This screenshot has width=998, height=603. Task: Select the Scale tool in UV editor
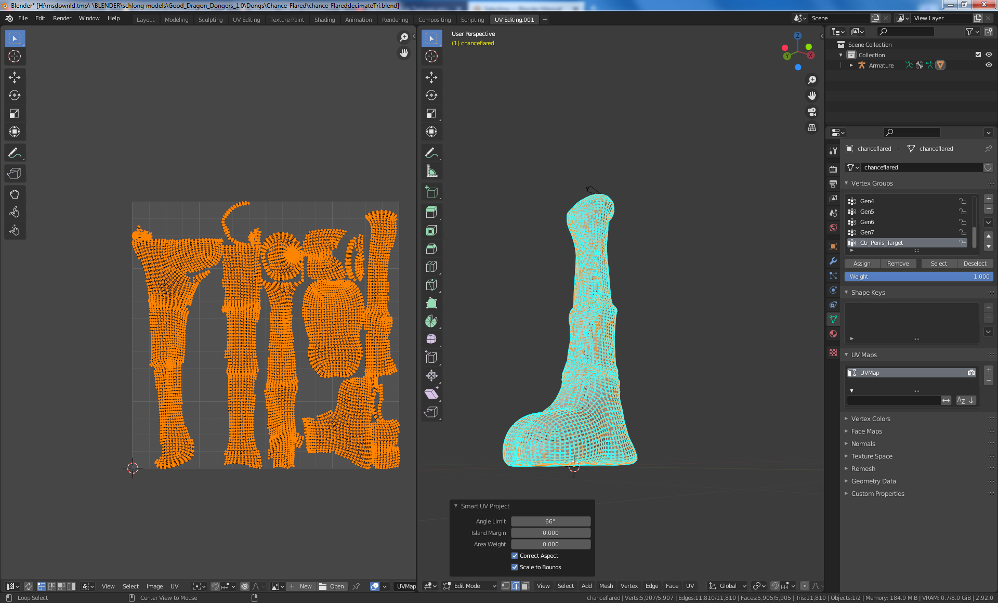(15, 113)
